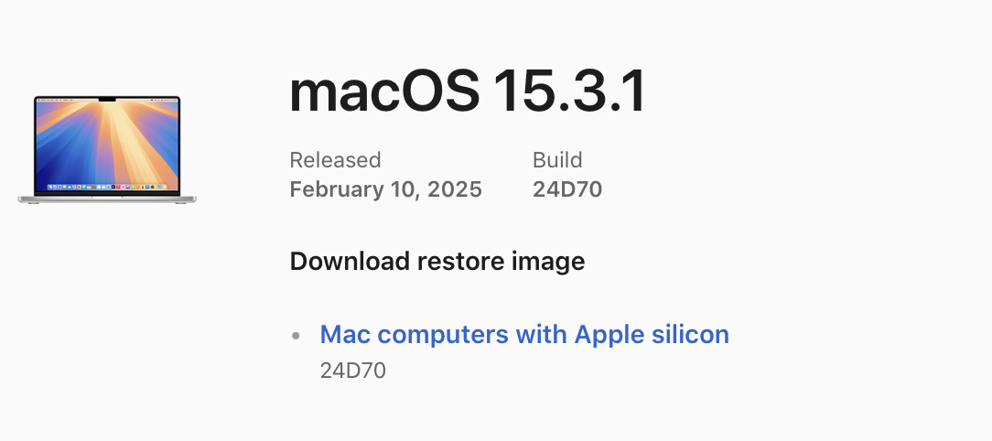Click the Build label
Screen dimensions: 992x441
click(556, 160)
